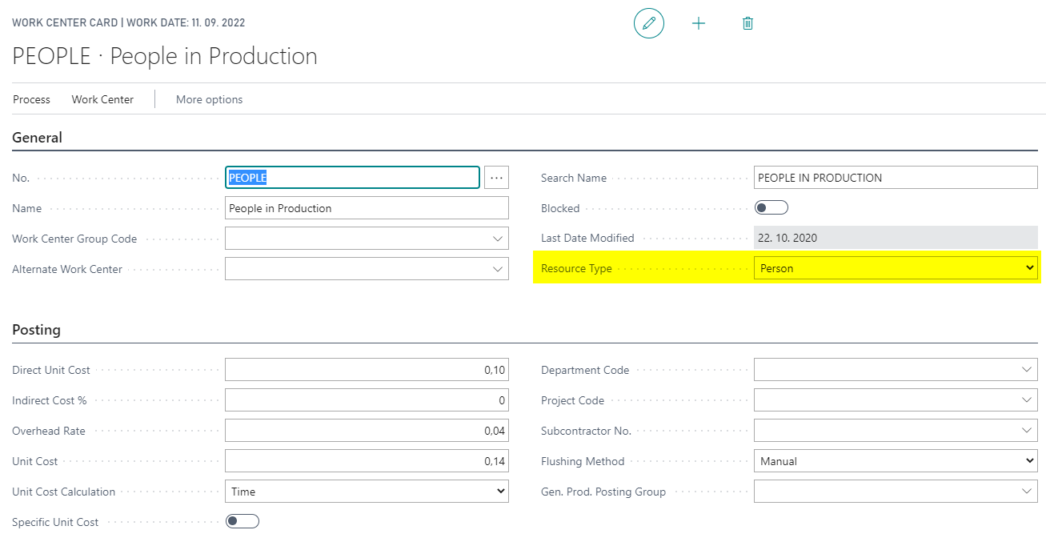This screenshot has height=550, width=1046.
Task: Open the Unit Cost Calculation dropdown showing Time
Action: pyautogui.click(x=367, y=492)
